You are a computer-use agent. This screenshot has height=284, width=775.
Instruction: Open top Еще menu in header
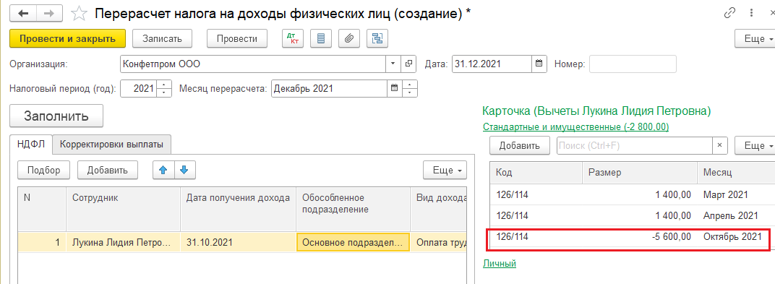coord(755,38)
